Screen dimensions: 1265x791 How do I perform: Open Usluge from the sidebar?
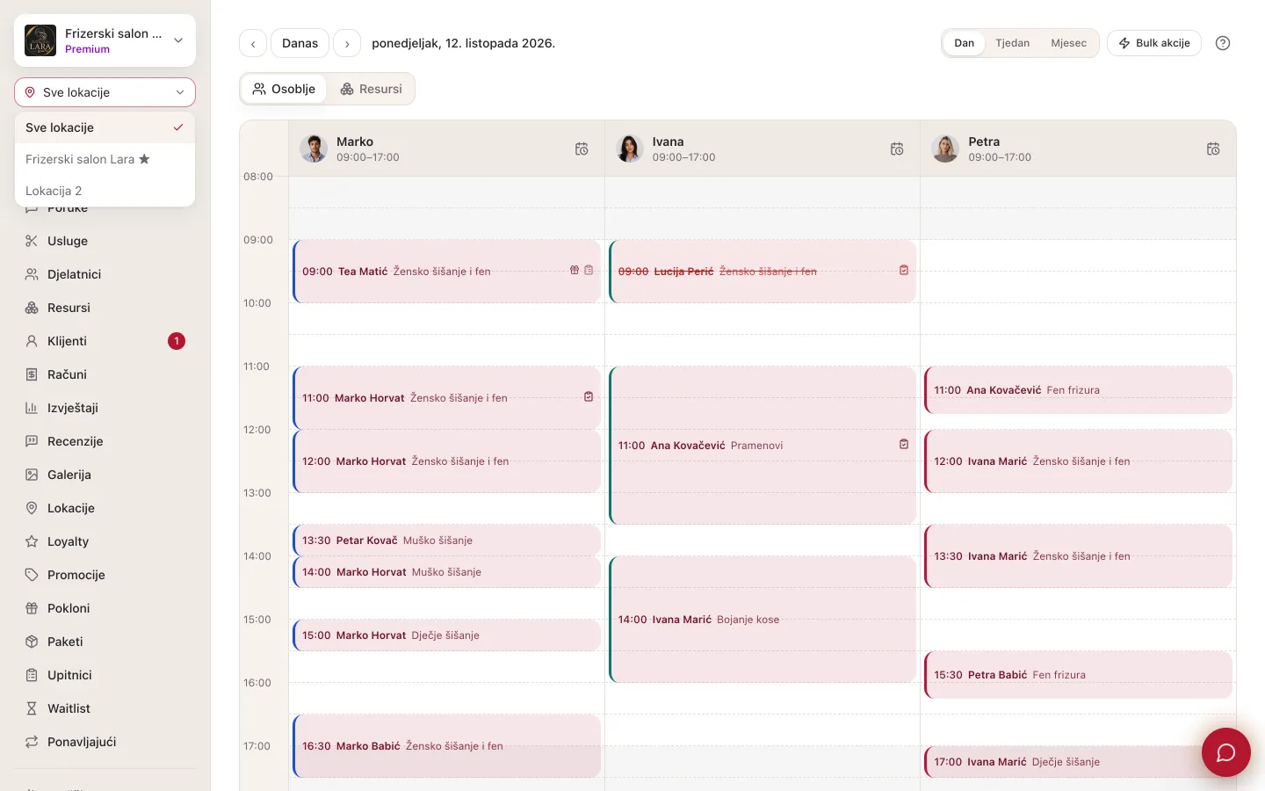point(105,241)
